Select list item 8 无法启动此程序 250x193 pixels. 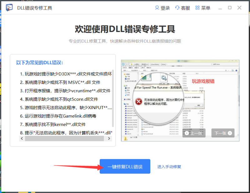coord(66,133)
